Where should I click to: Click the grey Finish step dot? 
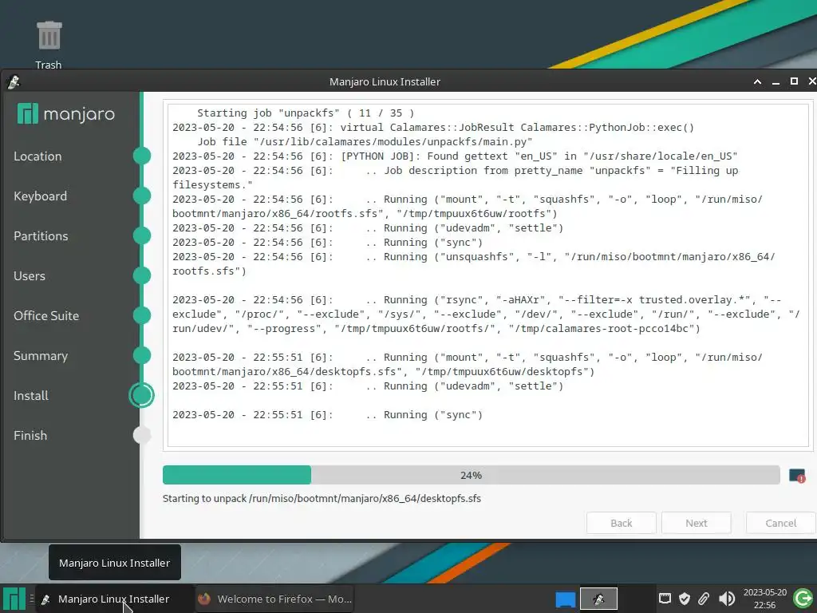pyautogui.click(x=142, y=435)
